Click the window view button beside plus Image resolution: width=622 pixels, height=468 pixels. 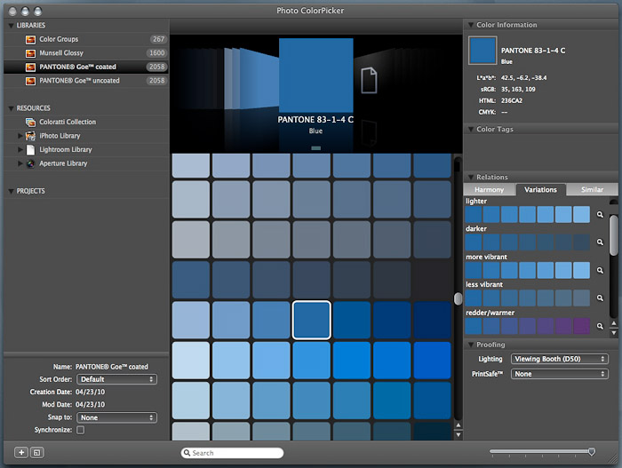point(36,452)
